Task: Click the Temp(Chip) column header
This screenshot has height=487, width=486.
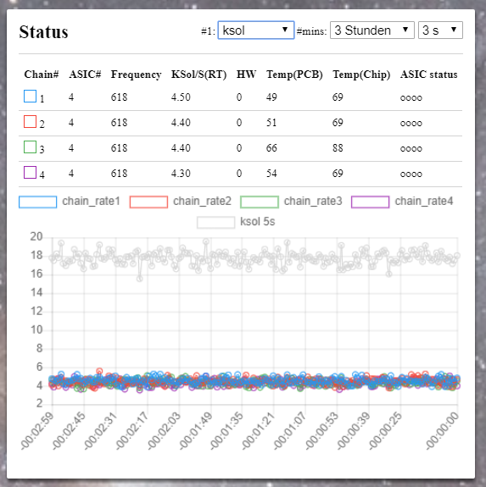Action: (361, 75)
